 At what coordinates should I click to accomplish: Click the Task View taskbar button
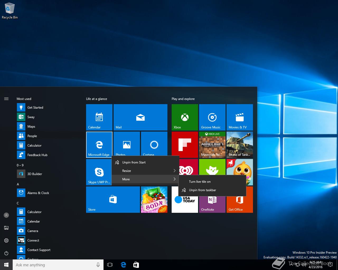pos(110,265)
